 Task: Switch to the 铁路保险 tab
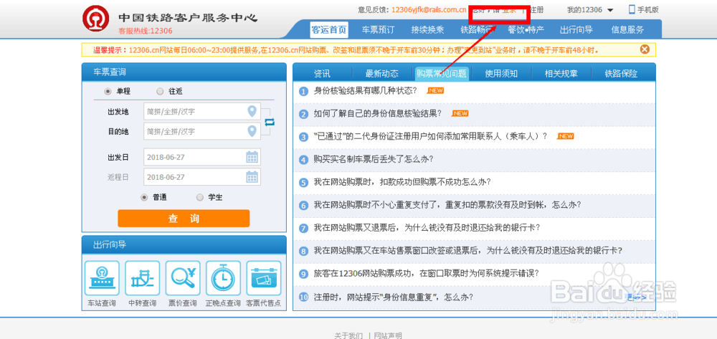pos(621,74)
